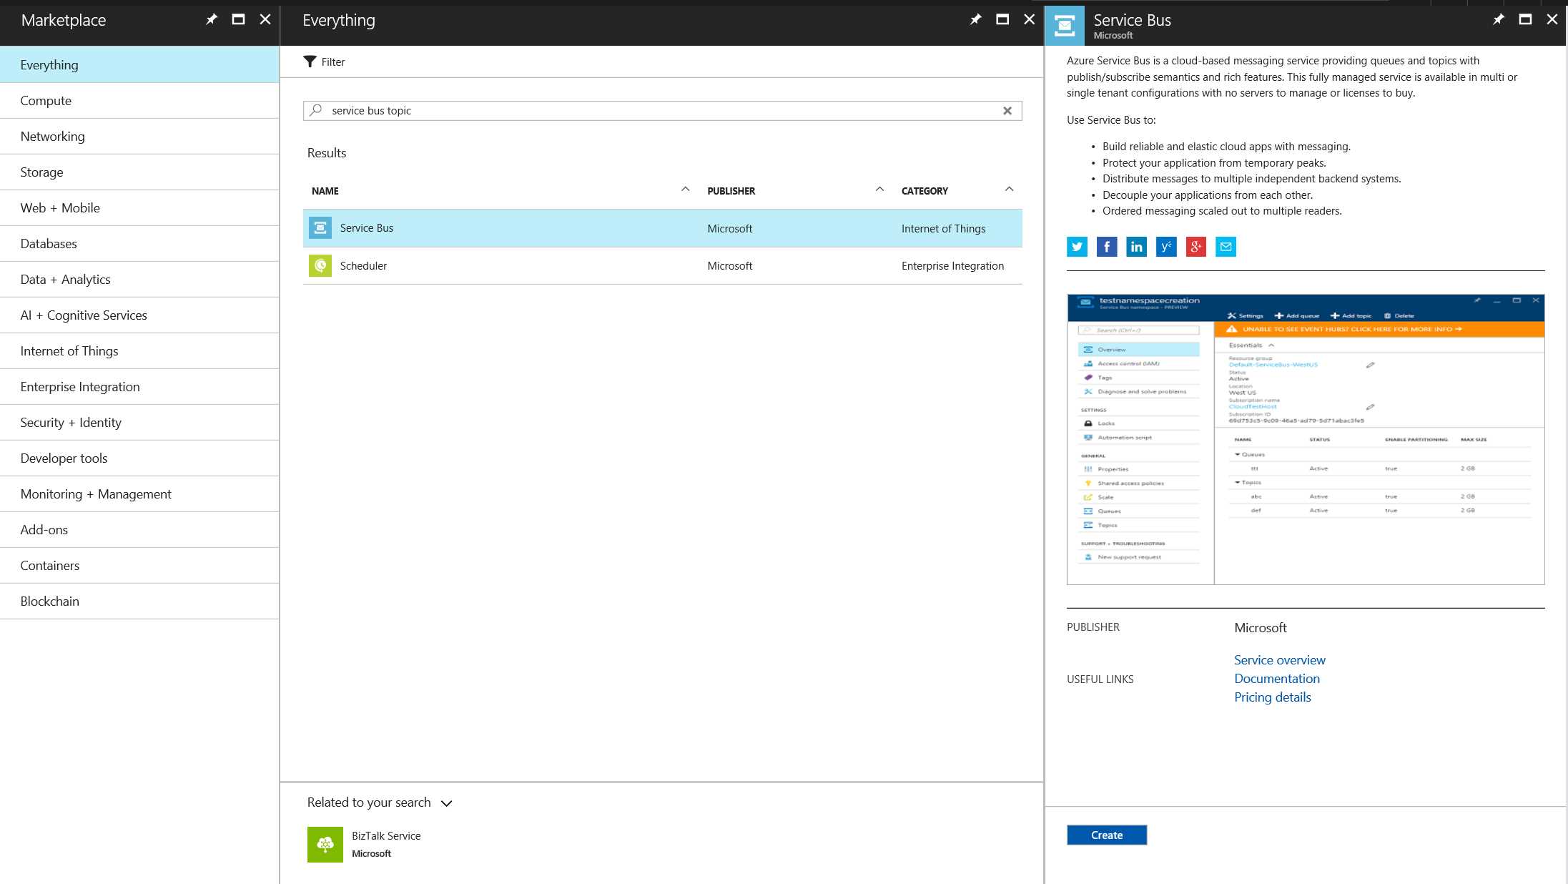Open the Pricing details link
The width and height of the screenshot is (1568, 884).
click(1272, 697)
